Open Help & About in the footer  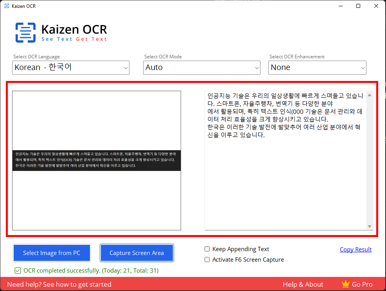[x=303, y=284]
